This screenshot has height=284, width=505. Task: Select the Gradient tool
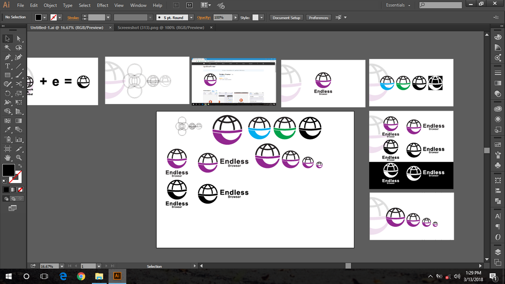19,121
